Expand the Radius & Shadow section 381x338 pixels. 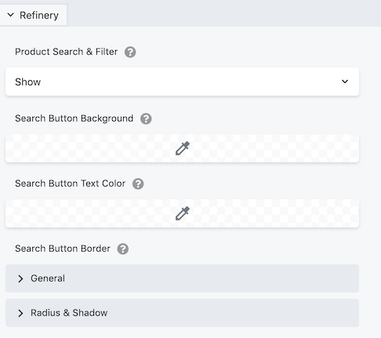(x=182, y=313)
